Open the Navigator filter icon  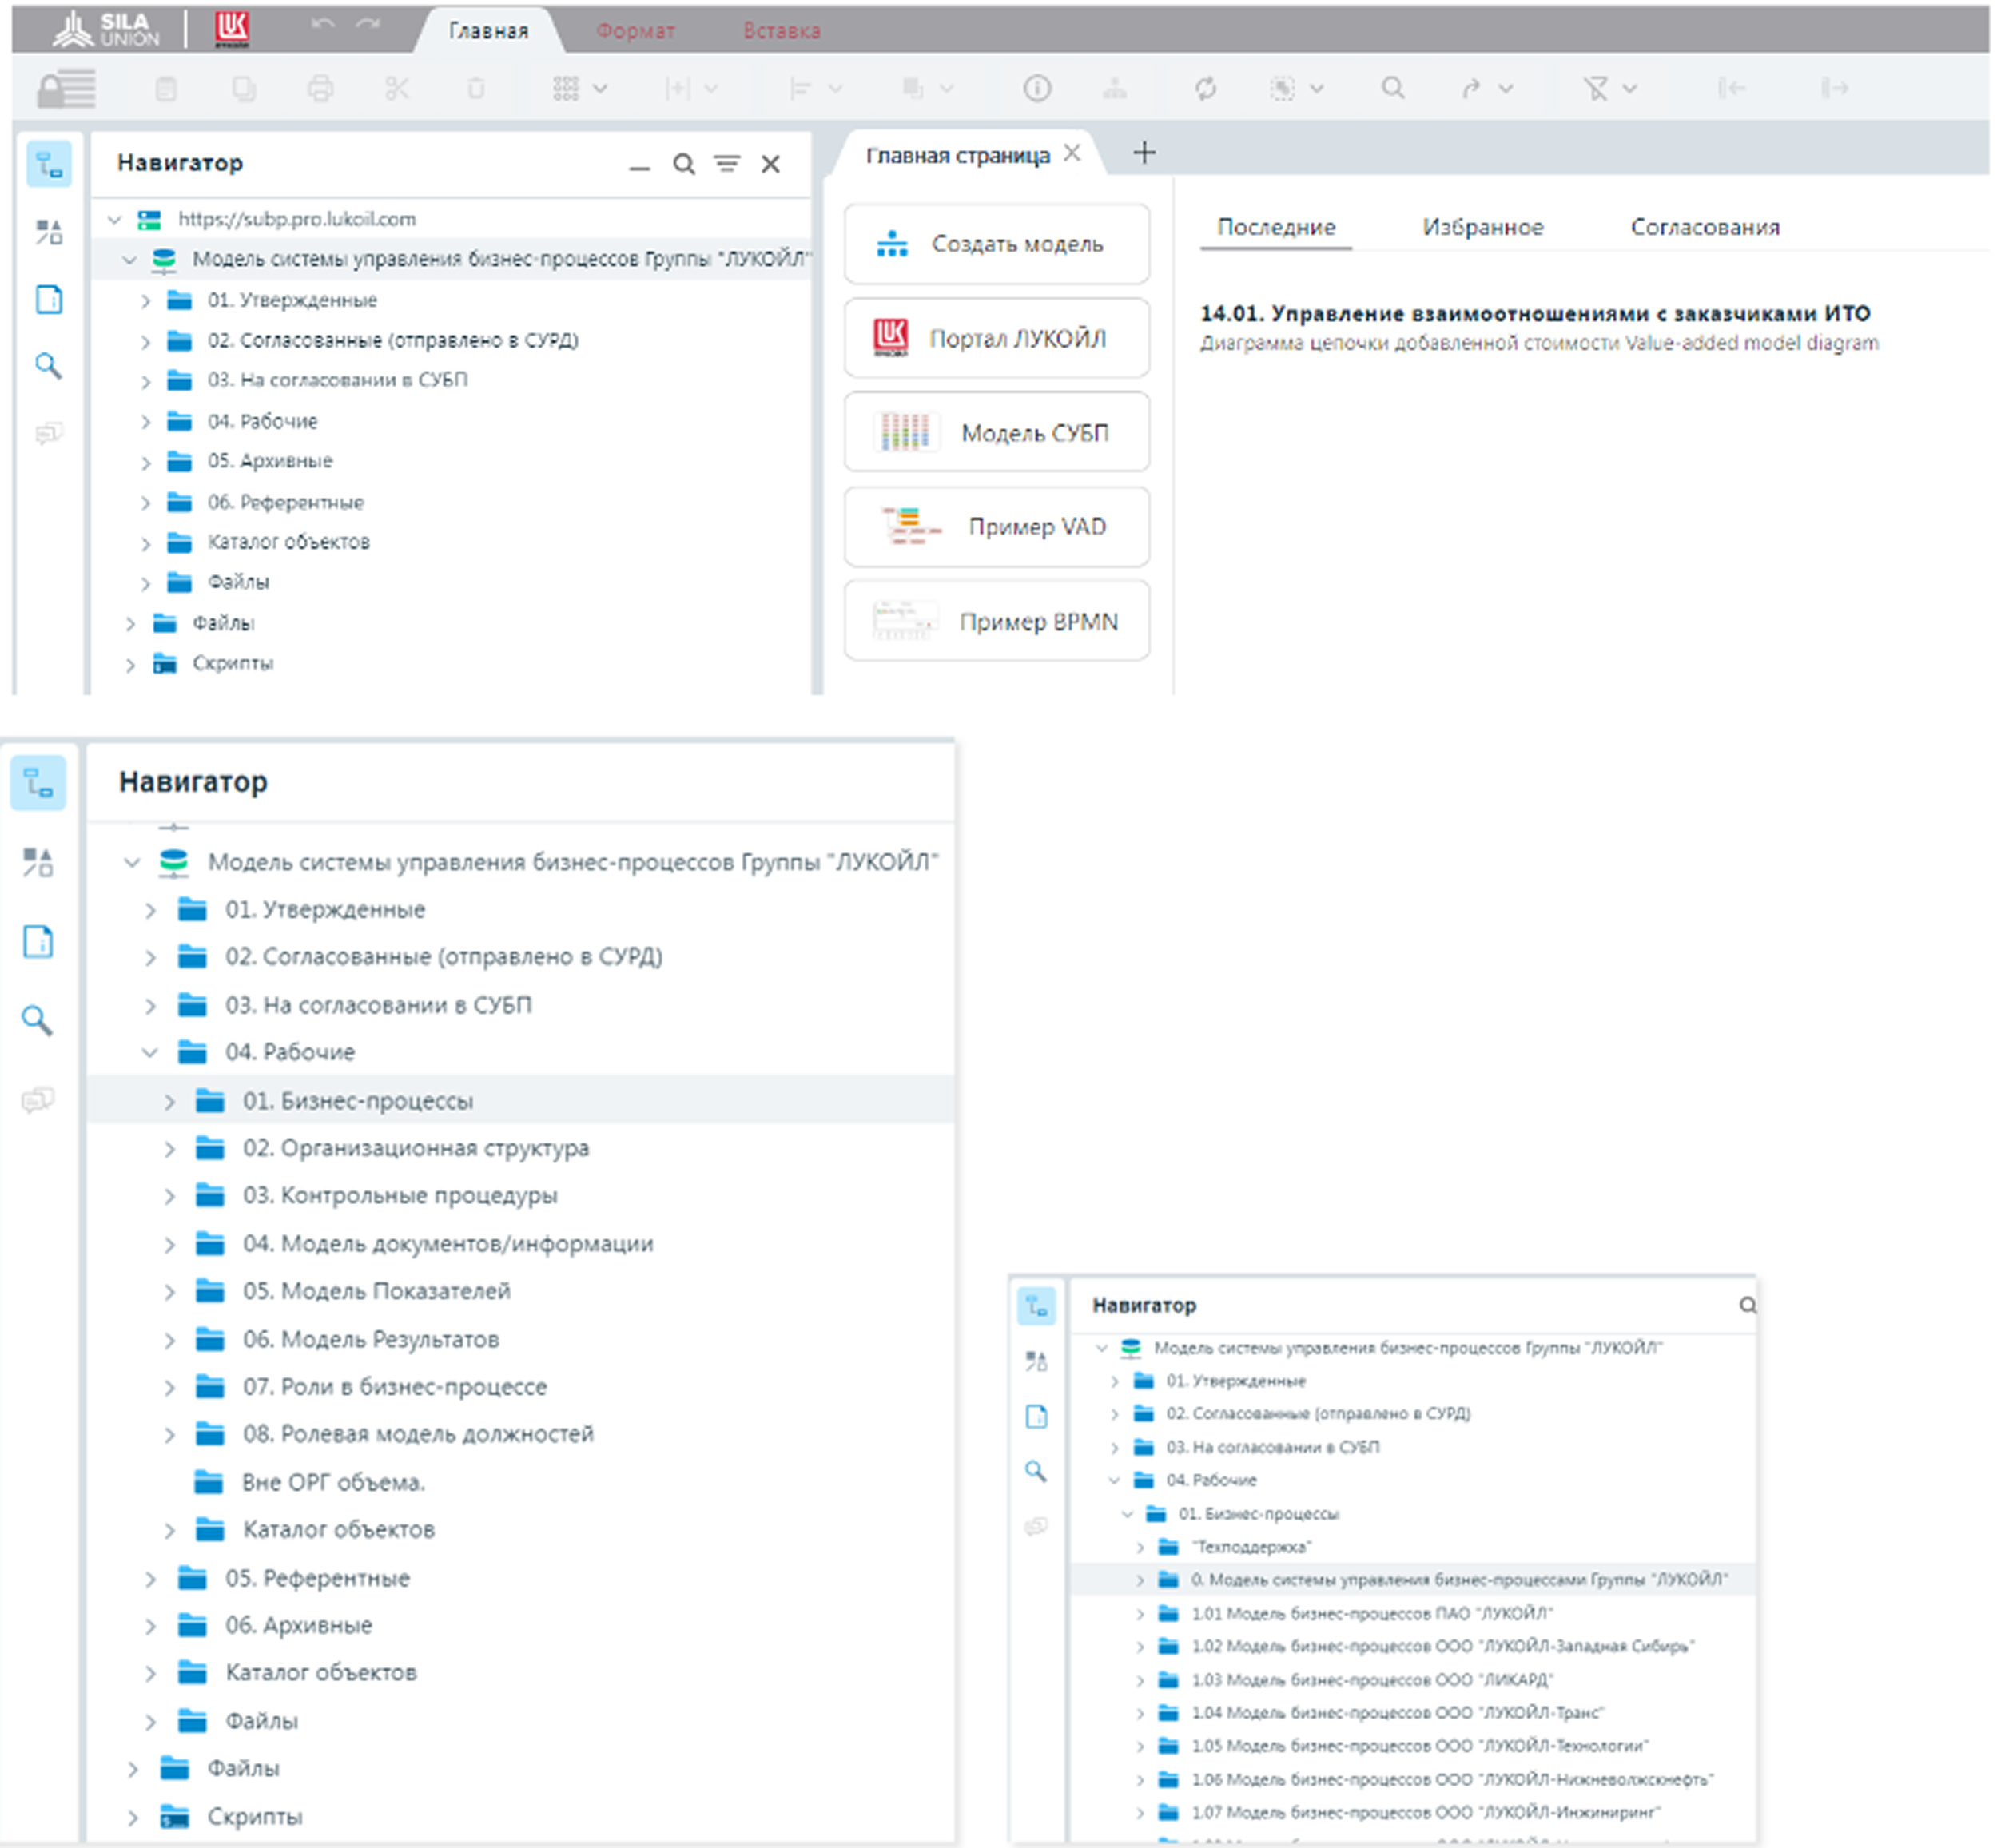727,164
